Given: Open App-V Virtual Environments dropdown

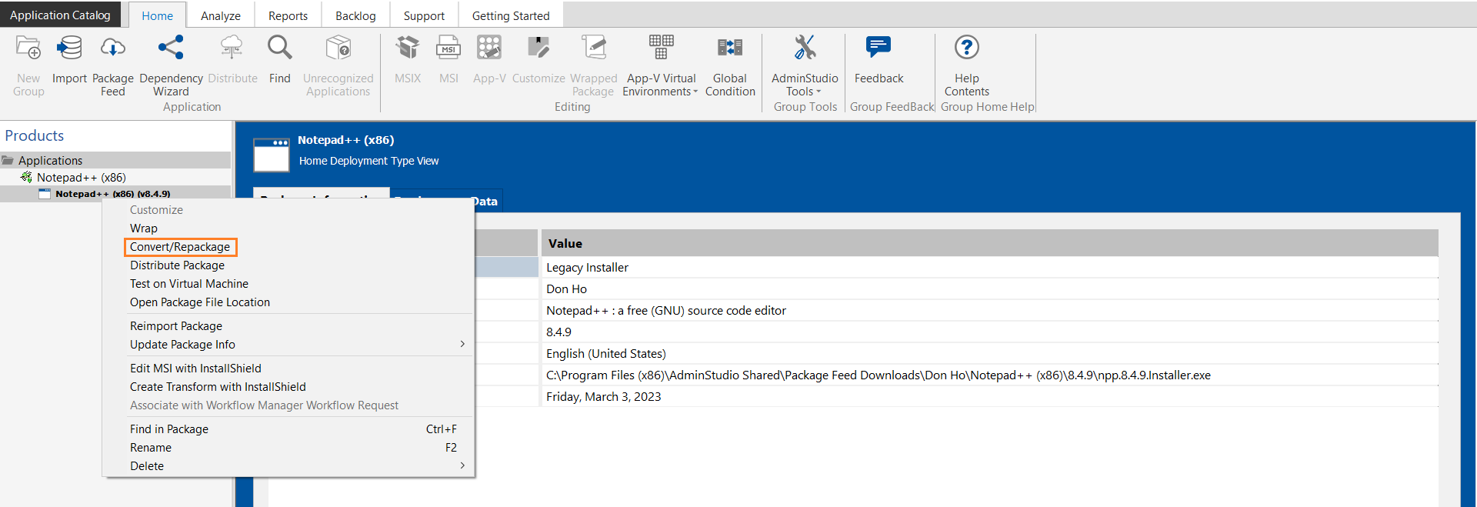Looking at the screenshot, I should (661, 85).
